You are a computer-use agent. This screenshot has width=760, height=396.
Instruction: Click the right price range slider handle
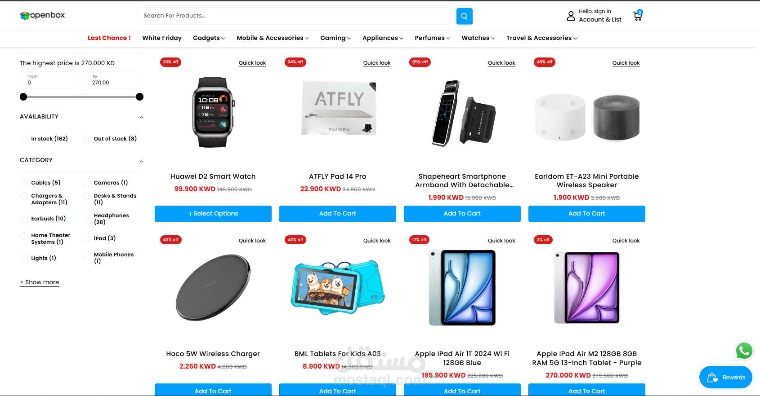(139, 97)
